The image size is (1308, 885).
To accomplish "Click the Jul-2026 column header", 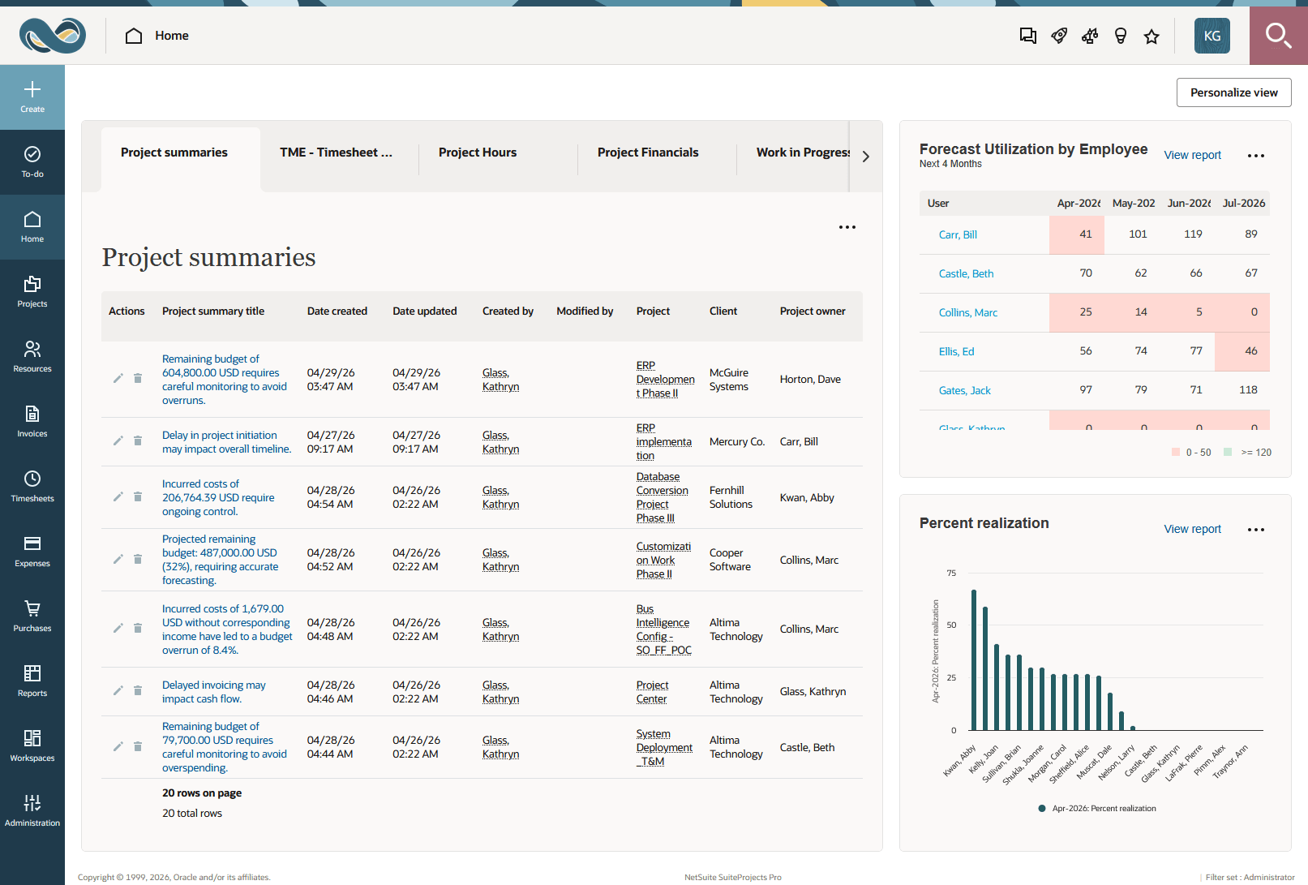I will point(1244,203).
